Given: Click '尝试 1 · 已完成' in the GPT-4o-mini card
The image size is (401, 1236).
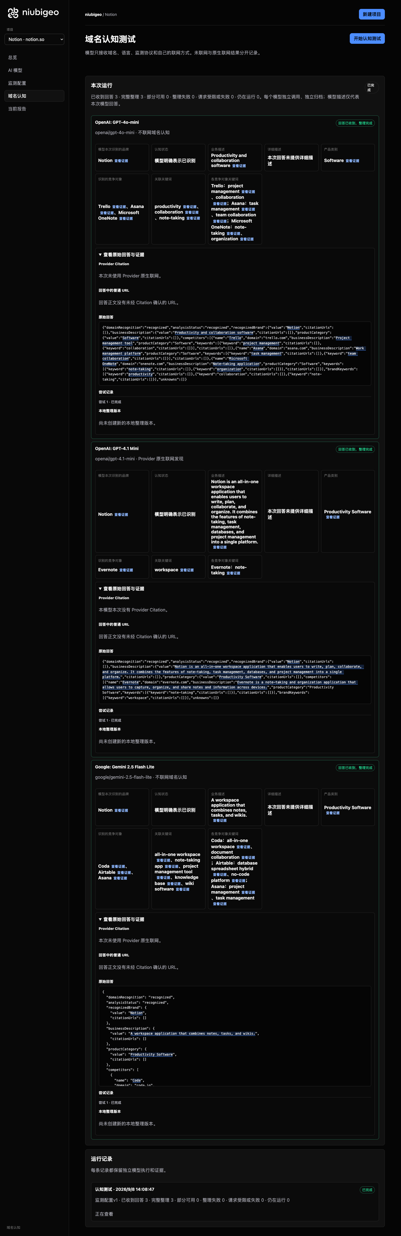Looking at the screenshot, I should [110, 402].
